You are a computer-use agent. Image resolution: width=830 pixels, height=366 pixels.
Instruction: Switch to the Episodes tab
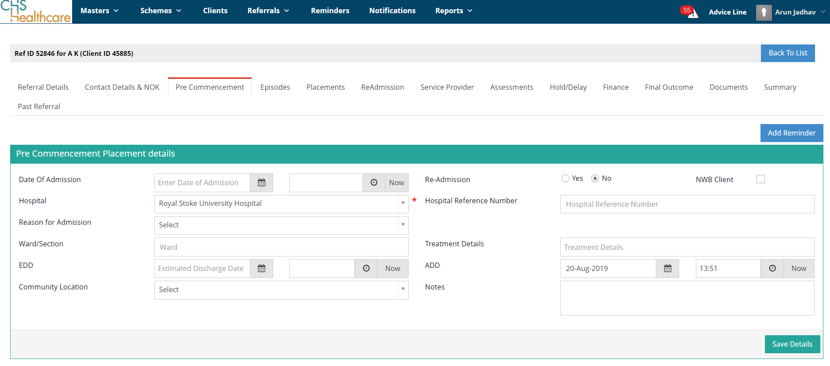275,87
